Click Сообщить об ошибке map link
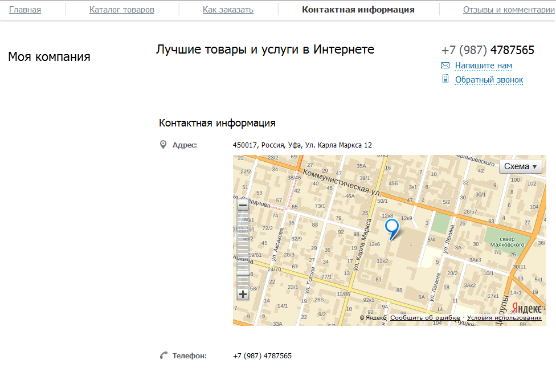This screenshot has height=368, width=556. [425, 318]
